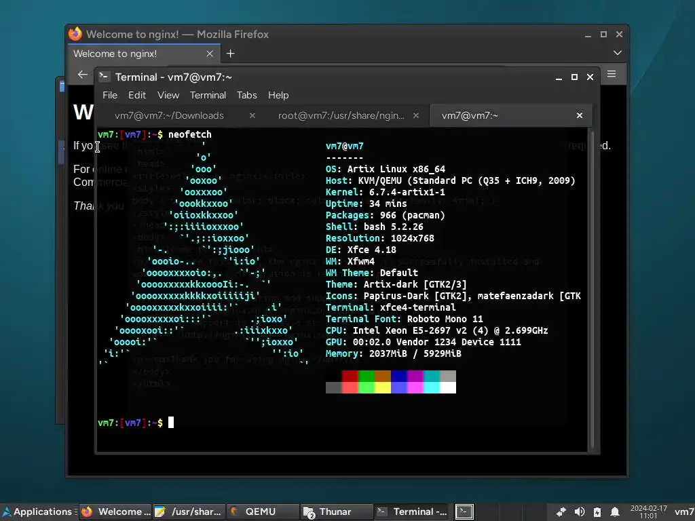
Task: Click the panel clock showing 2024-02-17
Action: 648,512
